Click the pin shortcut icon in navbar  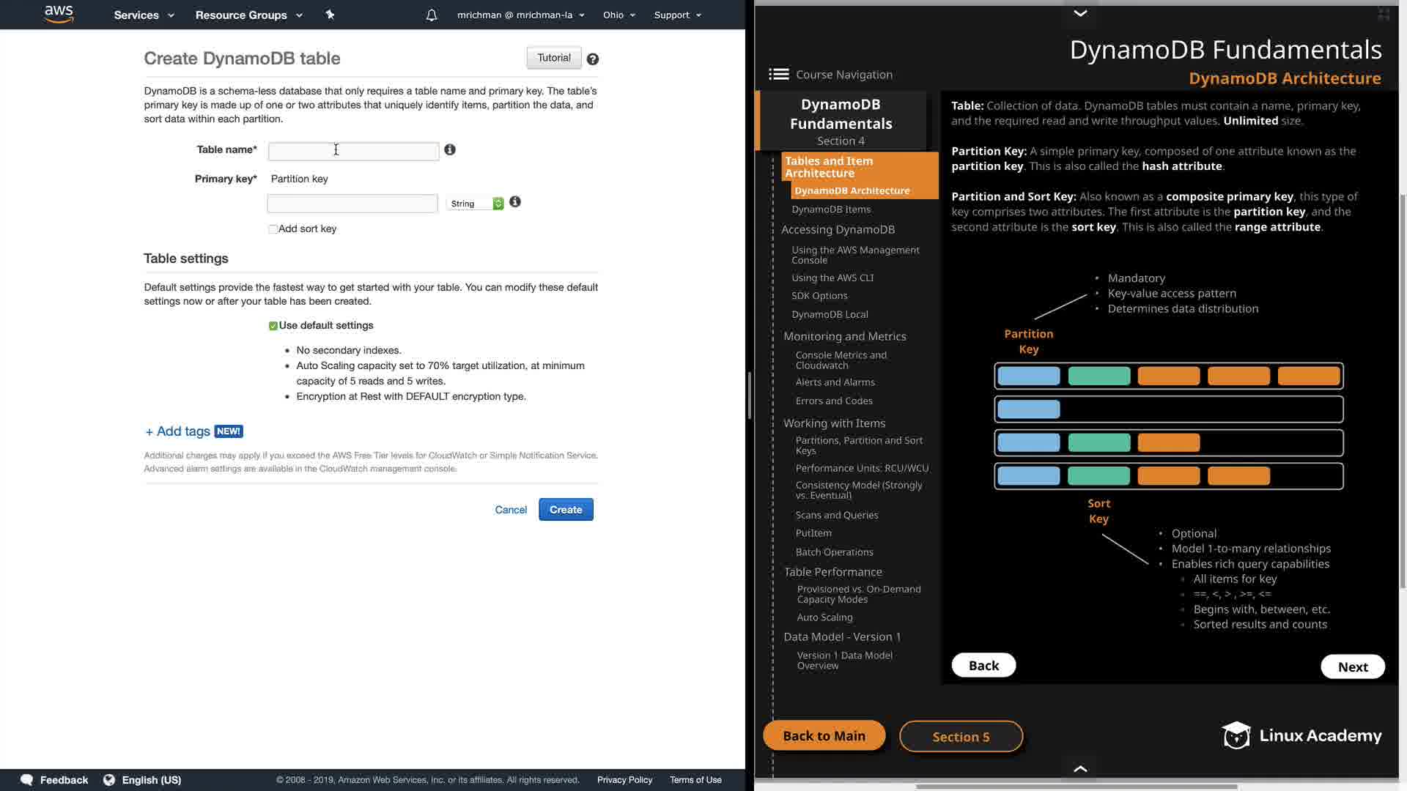pyautogui.click(x=330, y=15)
